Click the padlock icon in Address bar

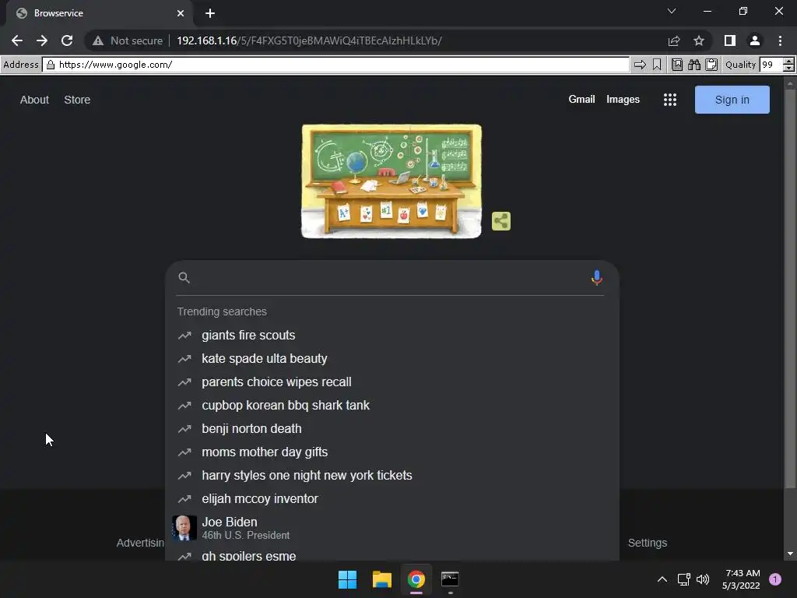pyautogui.click(x=51, y=65)
